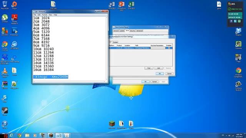Click the taskbar volume speaker icon

tap(229, 136)
